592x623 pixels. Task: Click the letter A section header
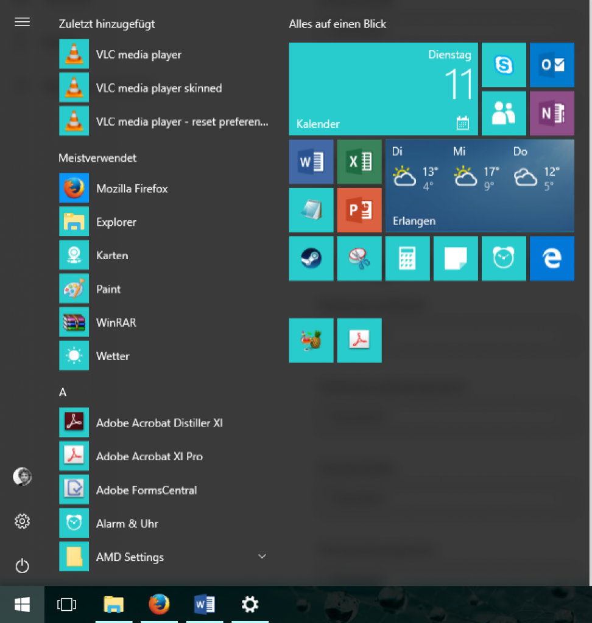tap(63, 392)
